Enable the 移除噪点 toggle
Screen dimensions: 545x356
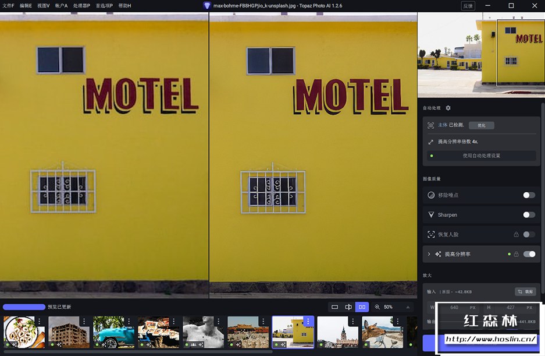[529, 195]
